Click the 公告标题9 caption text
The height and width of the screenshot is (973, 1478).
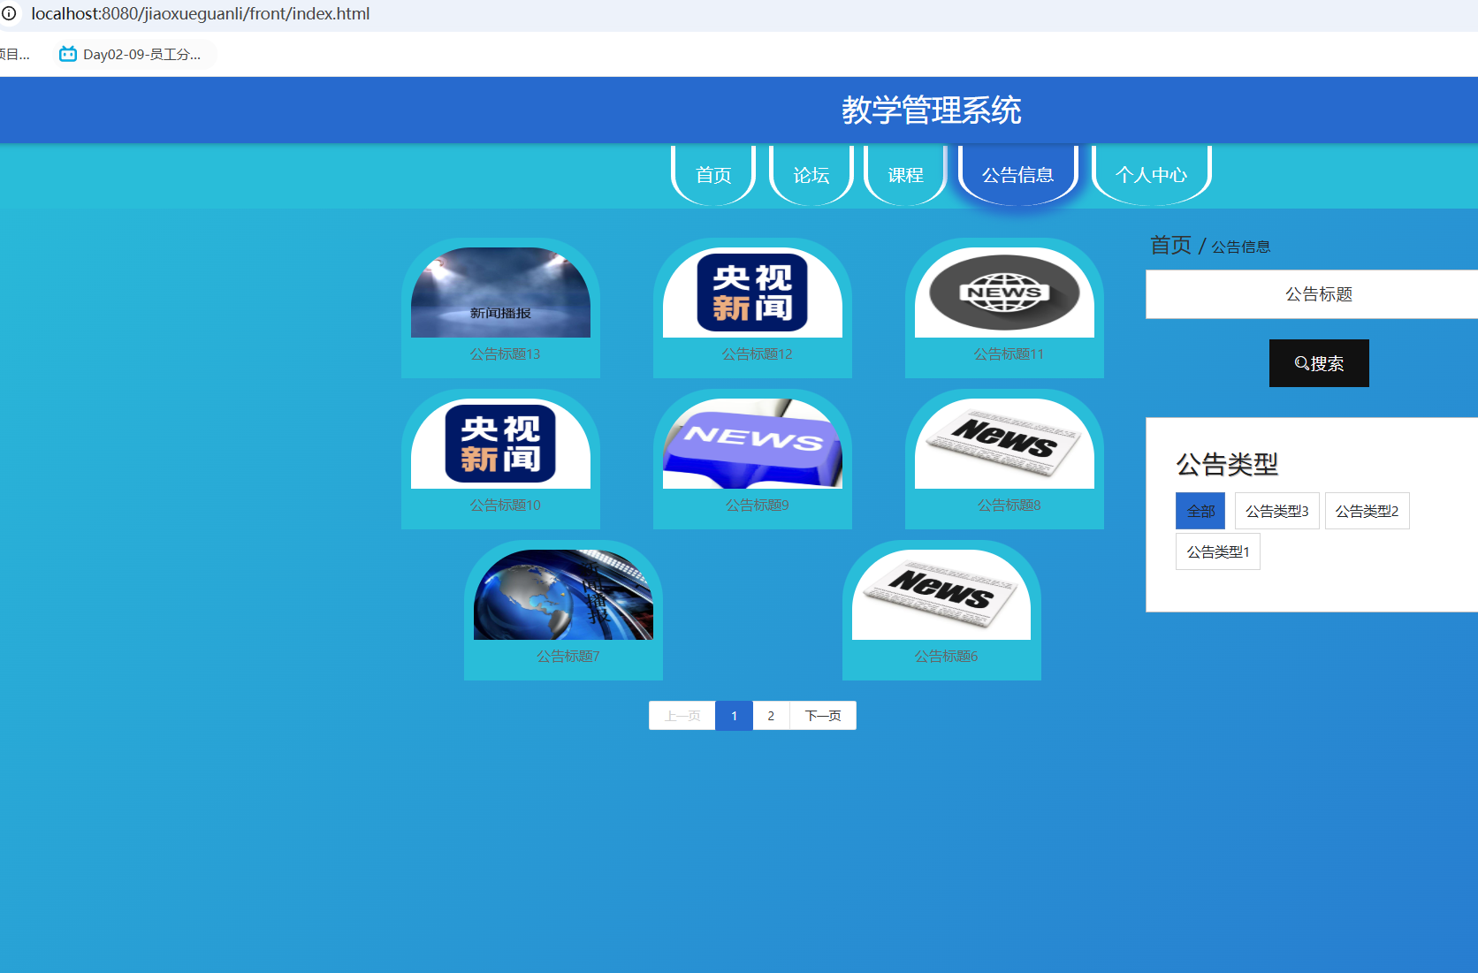click(x=757, y=505)
